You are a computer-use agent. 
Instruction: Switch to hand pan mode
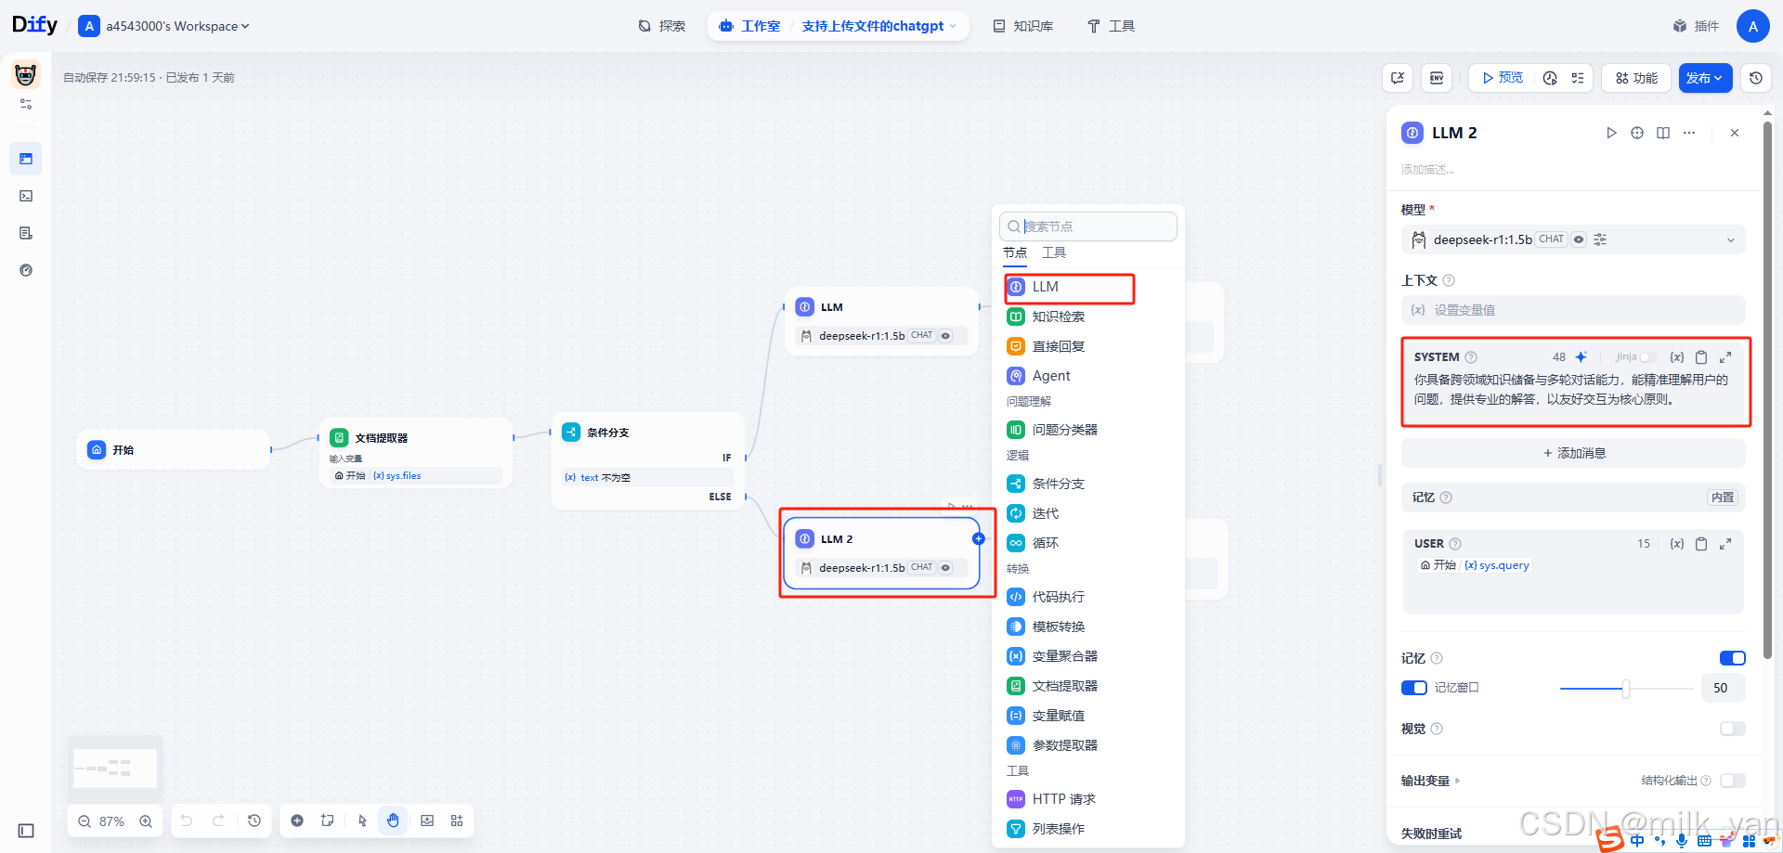pyautogui.click(x=393, y=821)
